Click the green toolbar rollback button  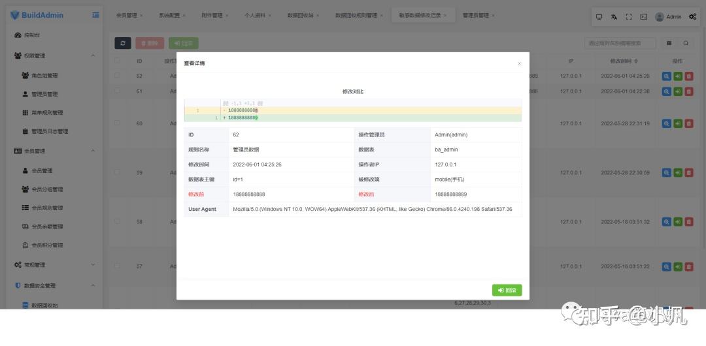(183, 43)
